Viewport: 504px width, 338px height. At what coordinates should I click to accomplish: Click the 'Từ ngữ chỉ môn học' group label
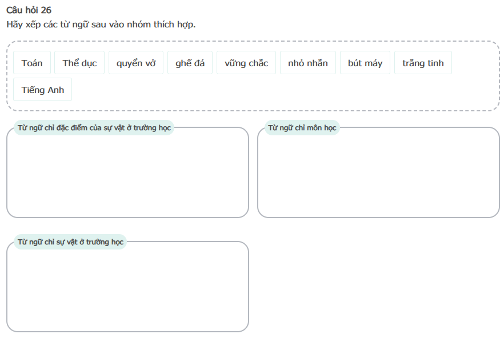coord(302,127)
